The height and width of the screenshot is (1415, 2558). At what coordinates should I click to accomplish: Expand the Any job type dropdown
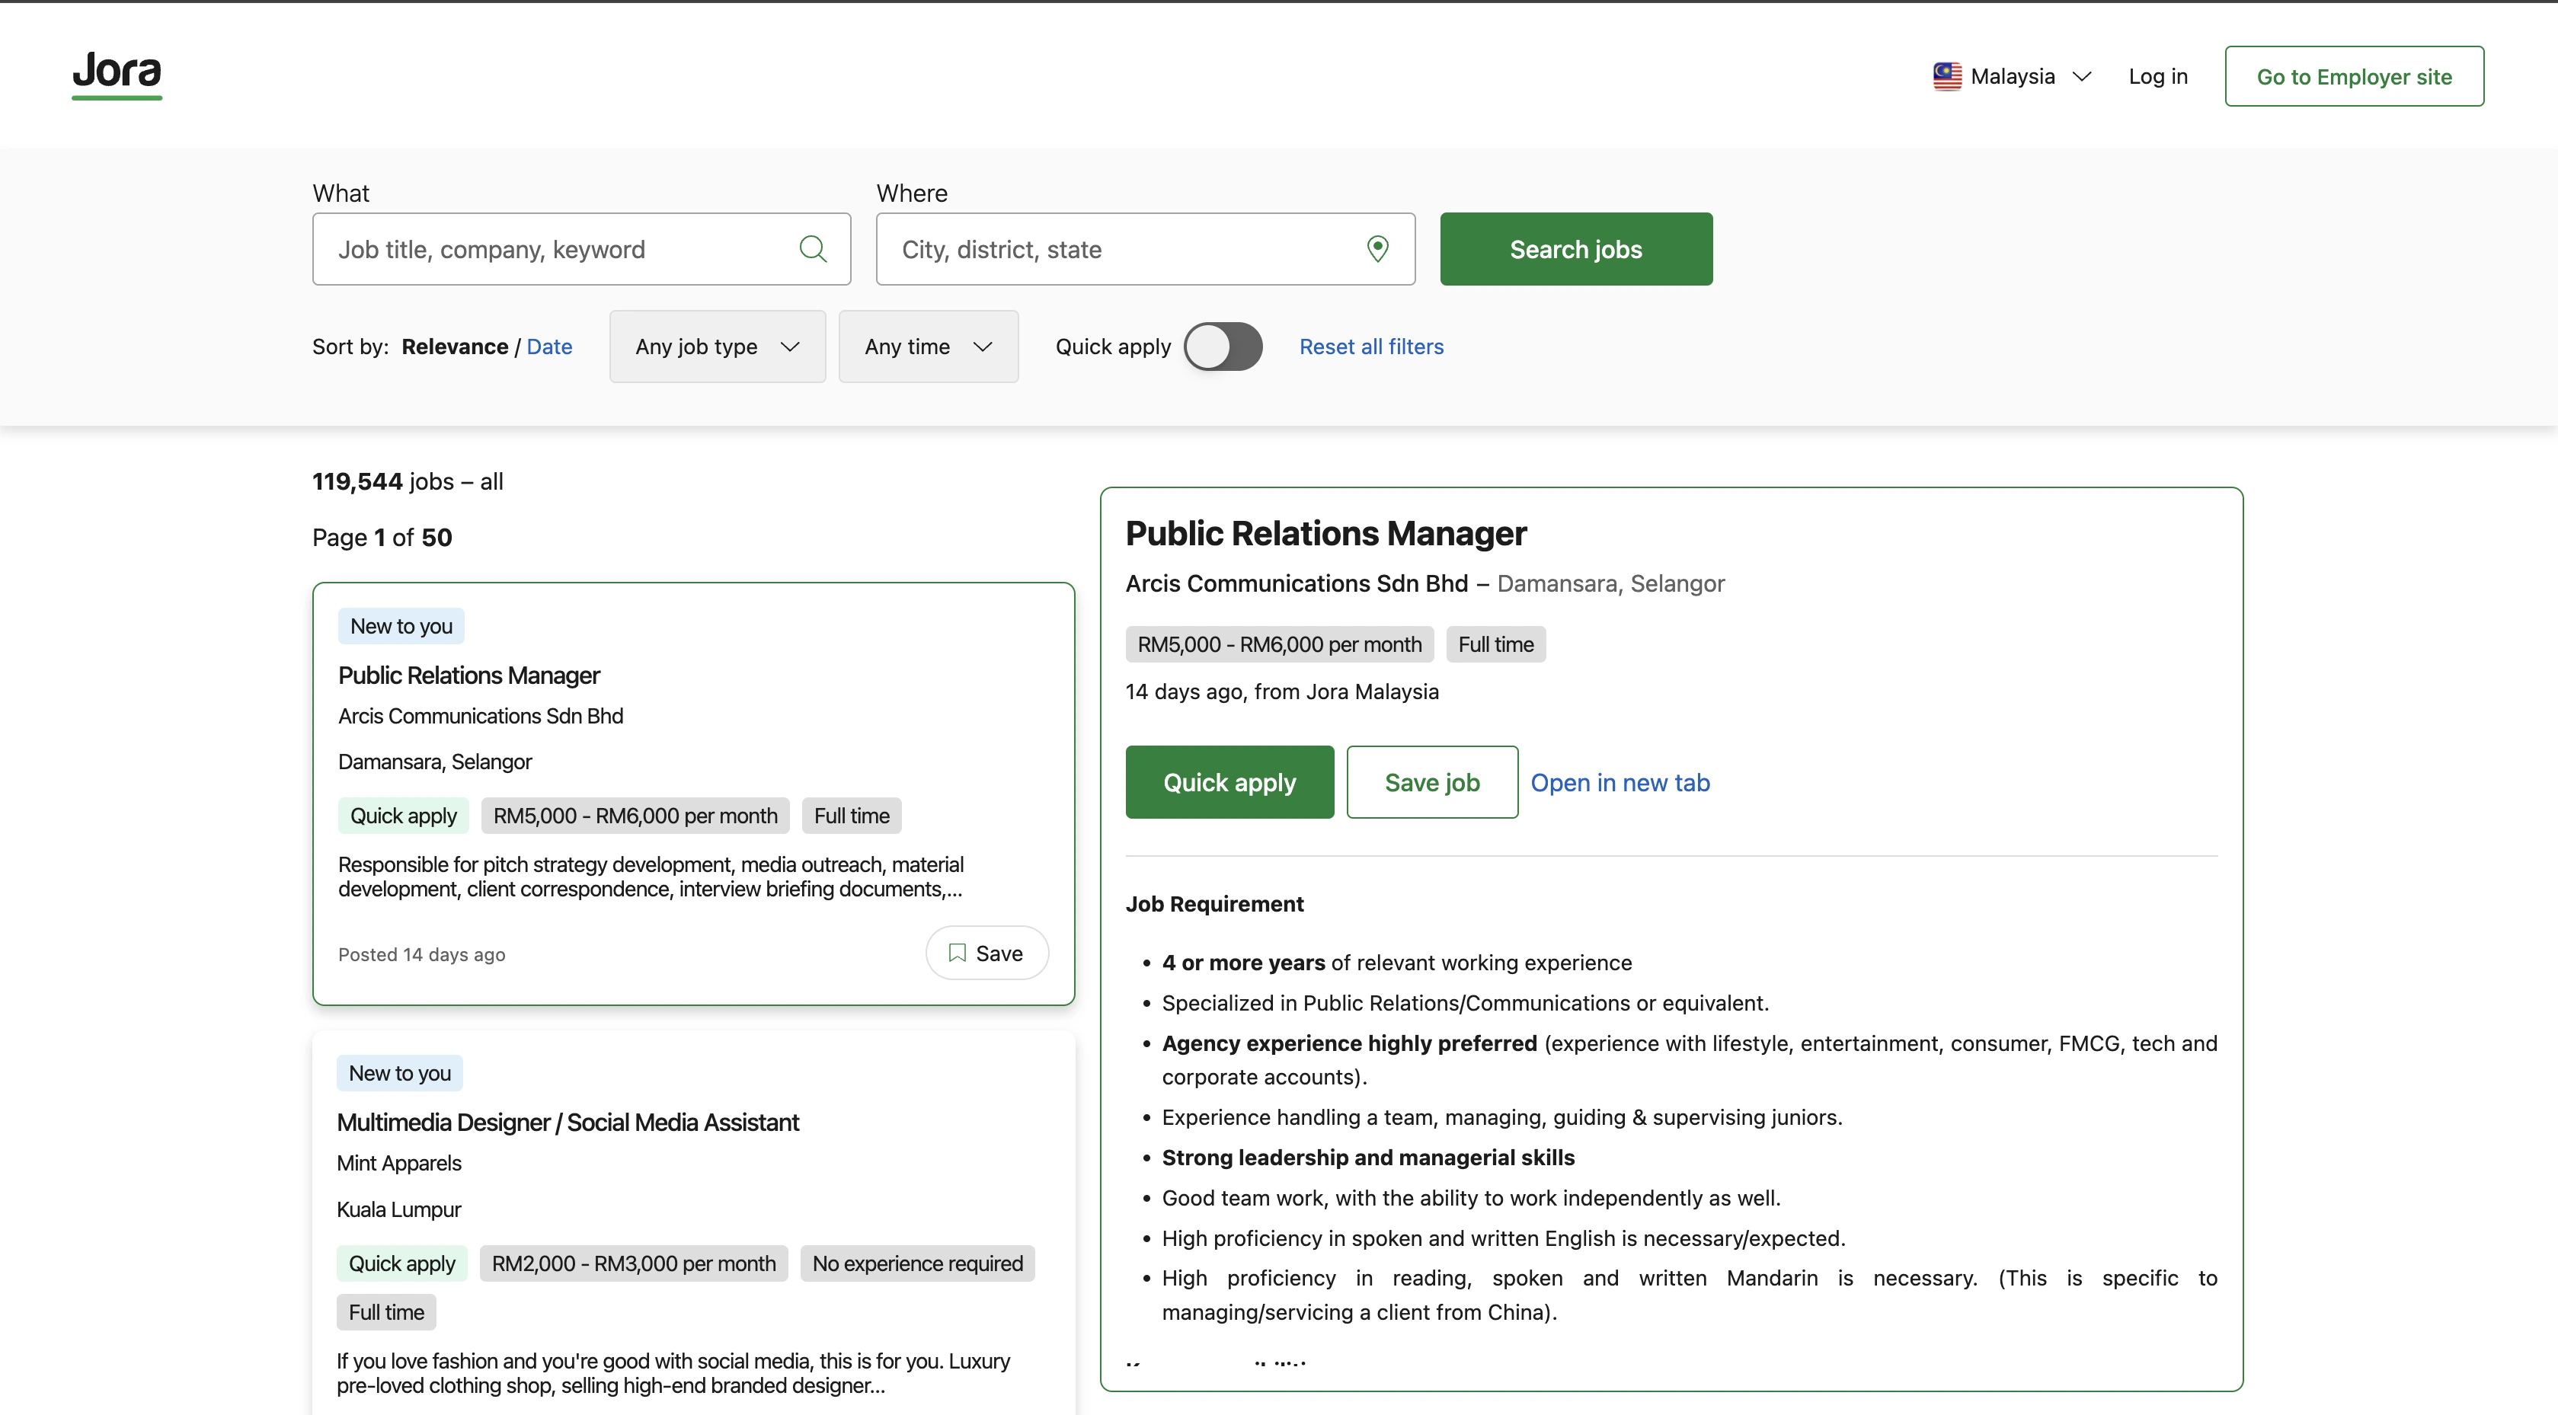coord(717,347)
